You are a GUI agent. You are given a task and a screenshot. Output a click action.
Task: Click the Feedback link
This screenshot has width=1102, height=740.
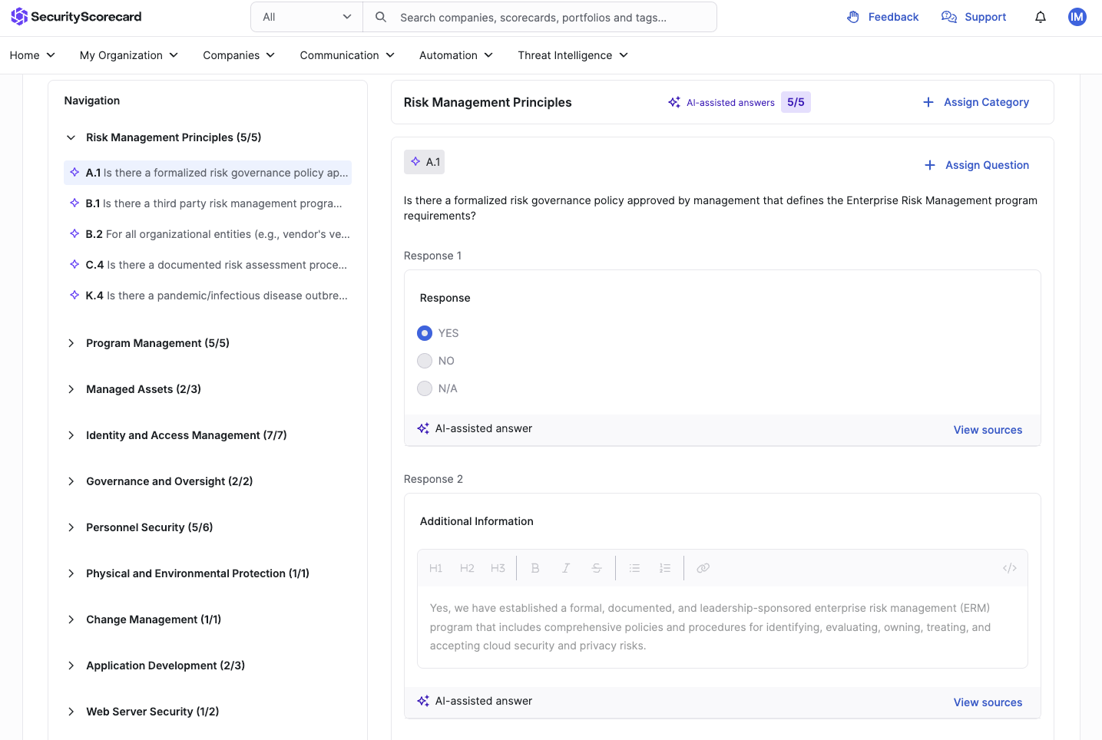[x=893, y=17]
